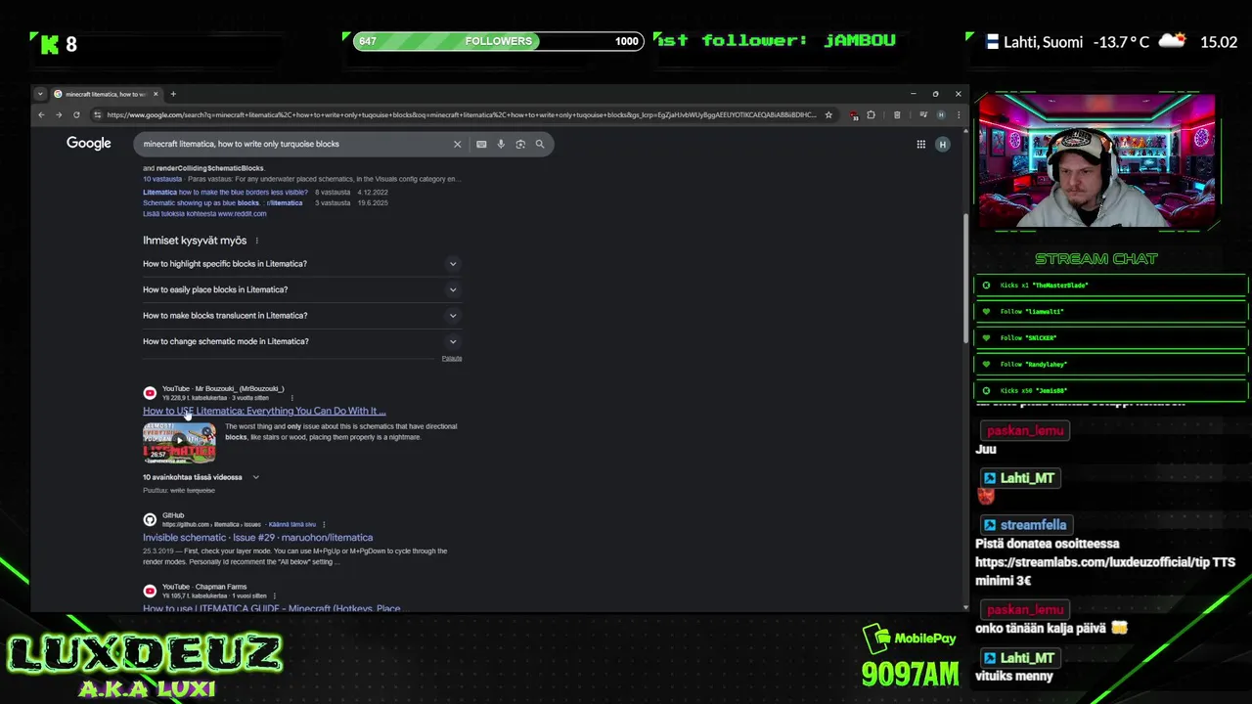This screenshot has height=704, width=1252.
Task: Click 'Kicks x50 Jemis88' alert
Action: [1111, 390]
